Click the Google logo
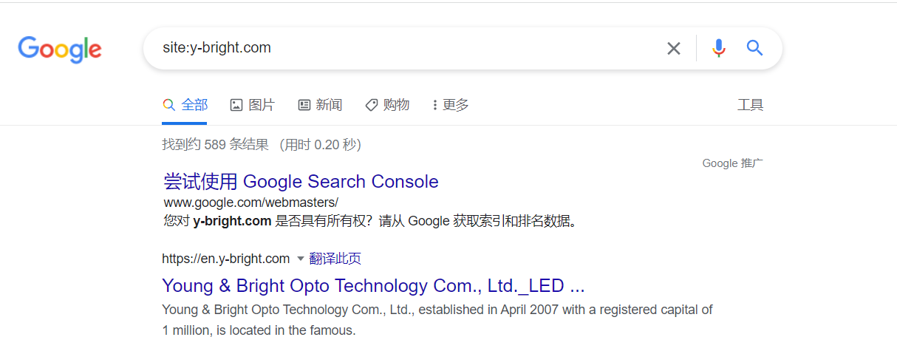The width and height of the screenshot is (897, 337). (60, 49)
